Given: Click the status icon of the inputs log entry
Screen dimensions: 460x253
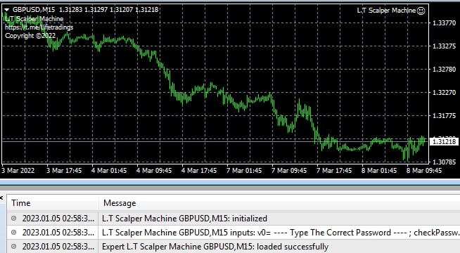Looking at the screenshot, I should pyautogui.click(x=13, y=232).
